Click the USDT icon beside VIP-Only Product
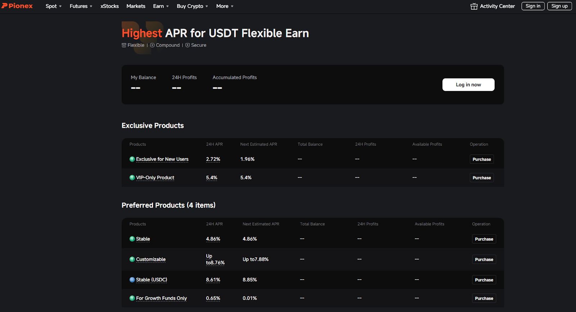The image size is (576, 312). 132,178
